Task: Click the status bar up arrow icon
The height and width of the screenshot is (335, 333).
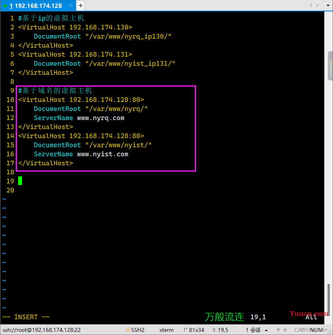Action: pyautogui.click(x=278, y=329)
